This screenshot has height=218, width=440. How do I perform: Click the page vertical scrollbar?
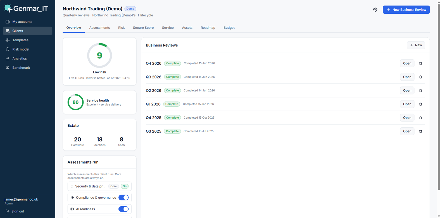pos(439,98)
